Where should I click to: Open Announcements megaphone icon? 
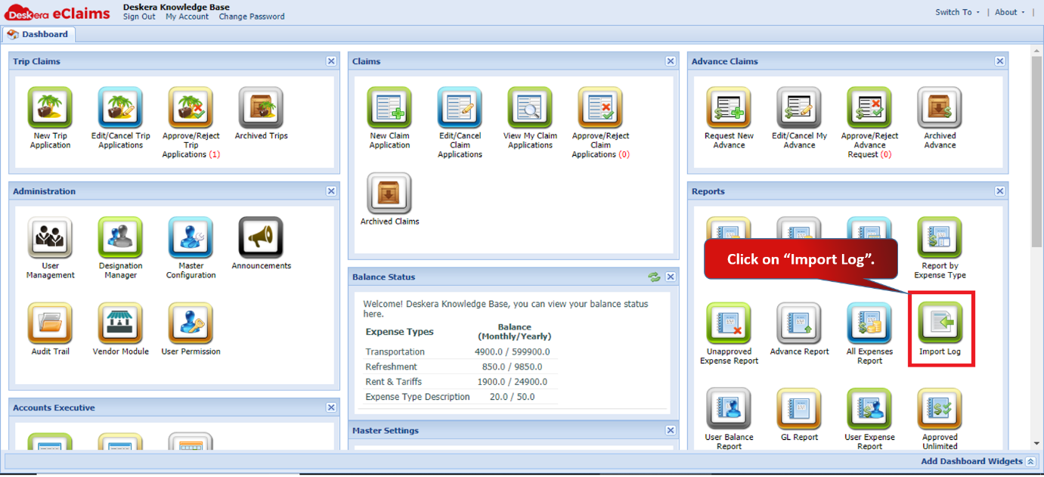coord(261,238)
